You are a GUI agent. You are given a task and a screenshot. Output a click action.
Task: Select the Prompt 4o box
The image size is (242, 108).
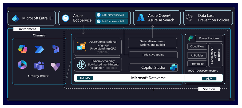[x=197, y=64]
